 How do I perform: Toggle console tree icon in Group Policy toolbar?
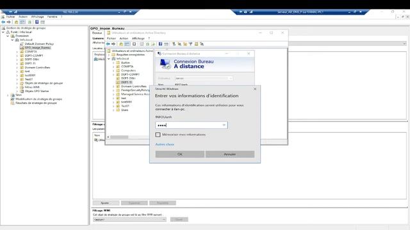click(x=23, y=22)
